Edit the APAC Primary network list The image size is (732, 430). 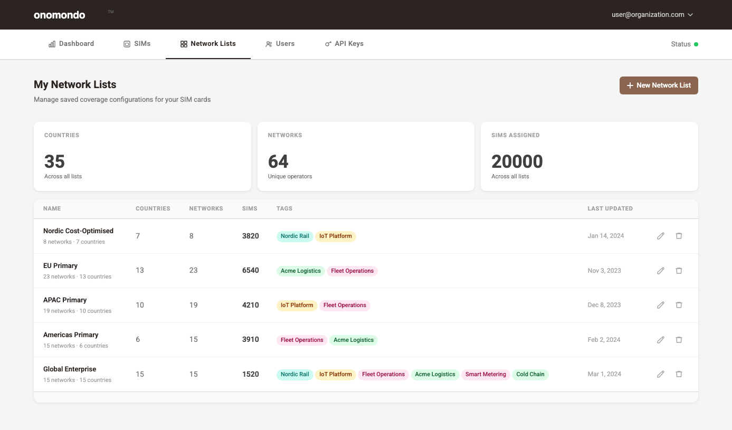tap(660, 305)
